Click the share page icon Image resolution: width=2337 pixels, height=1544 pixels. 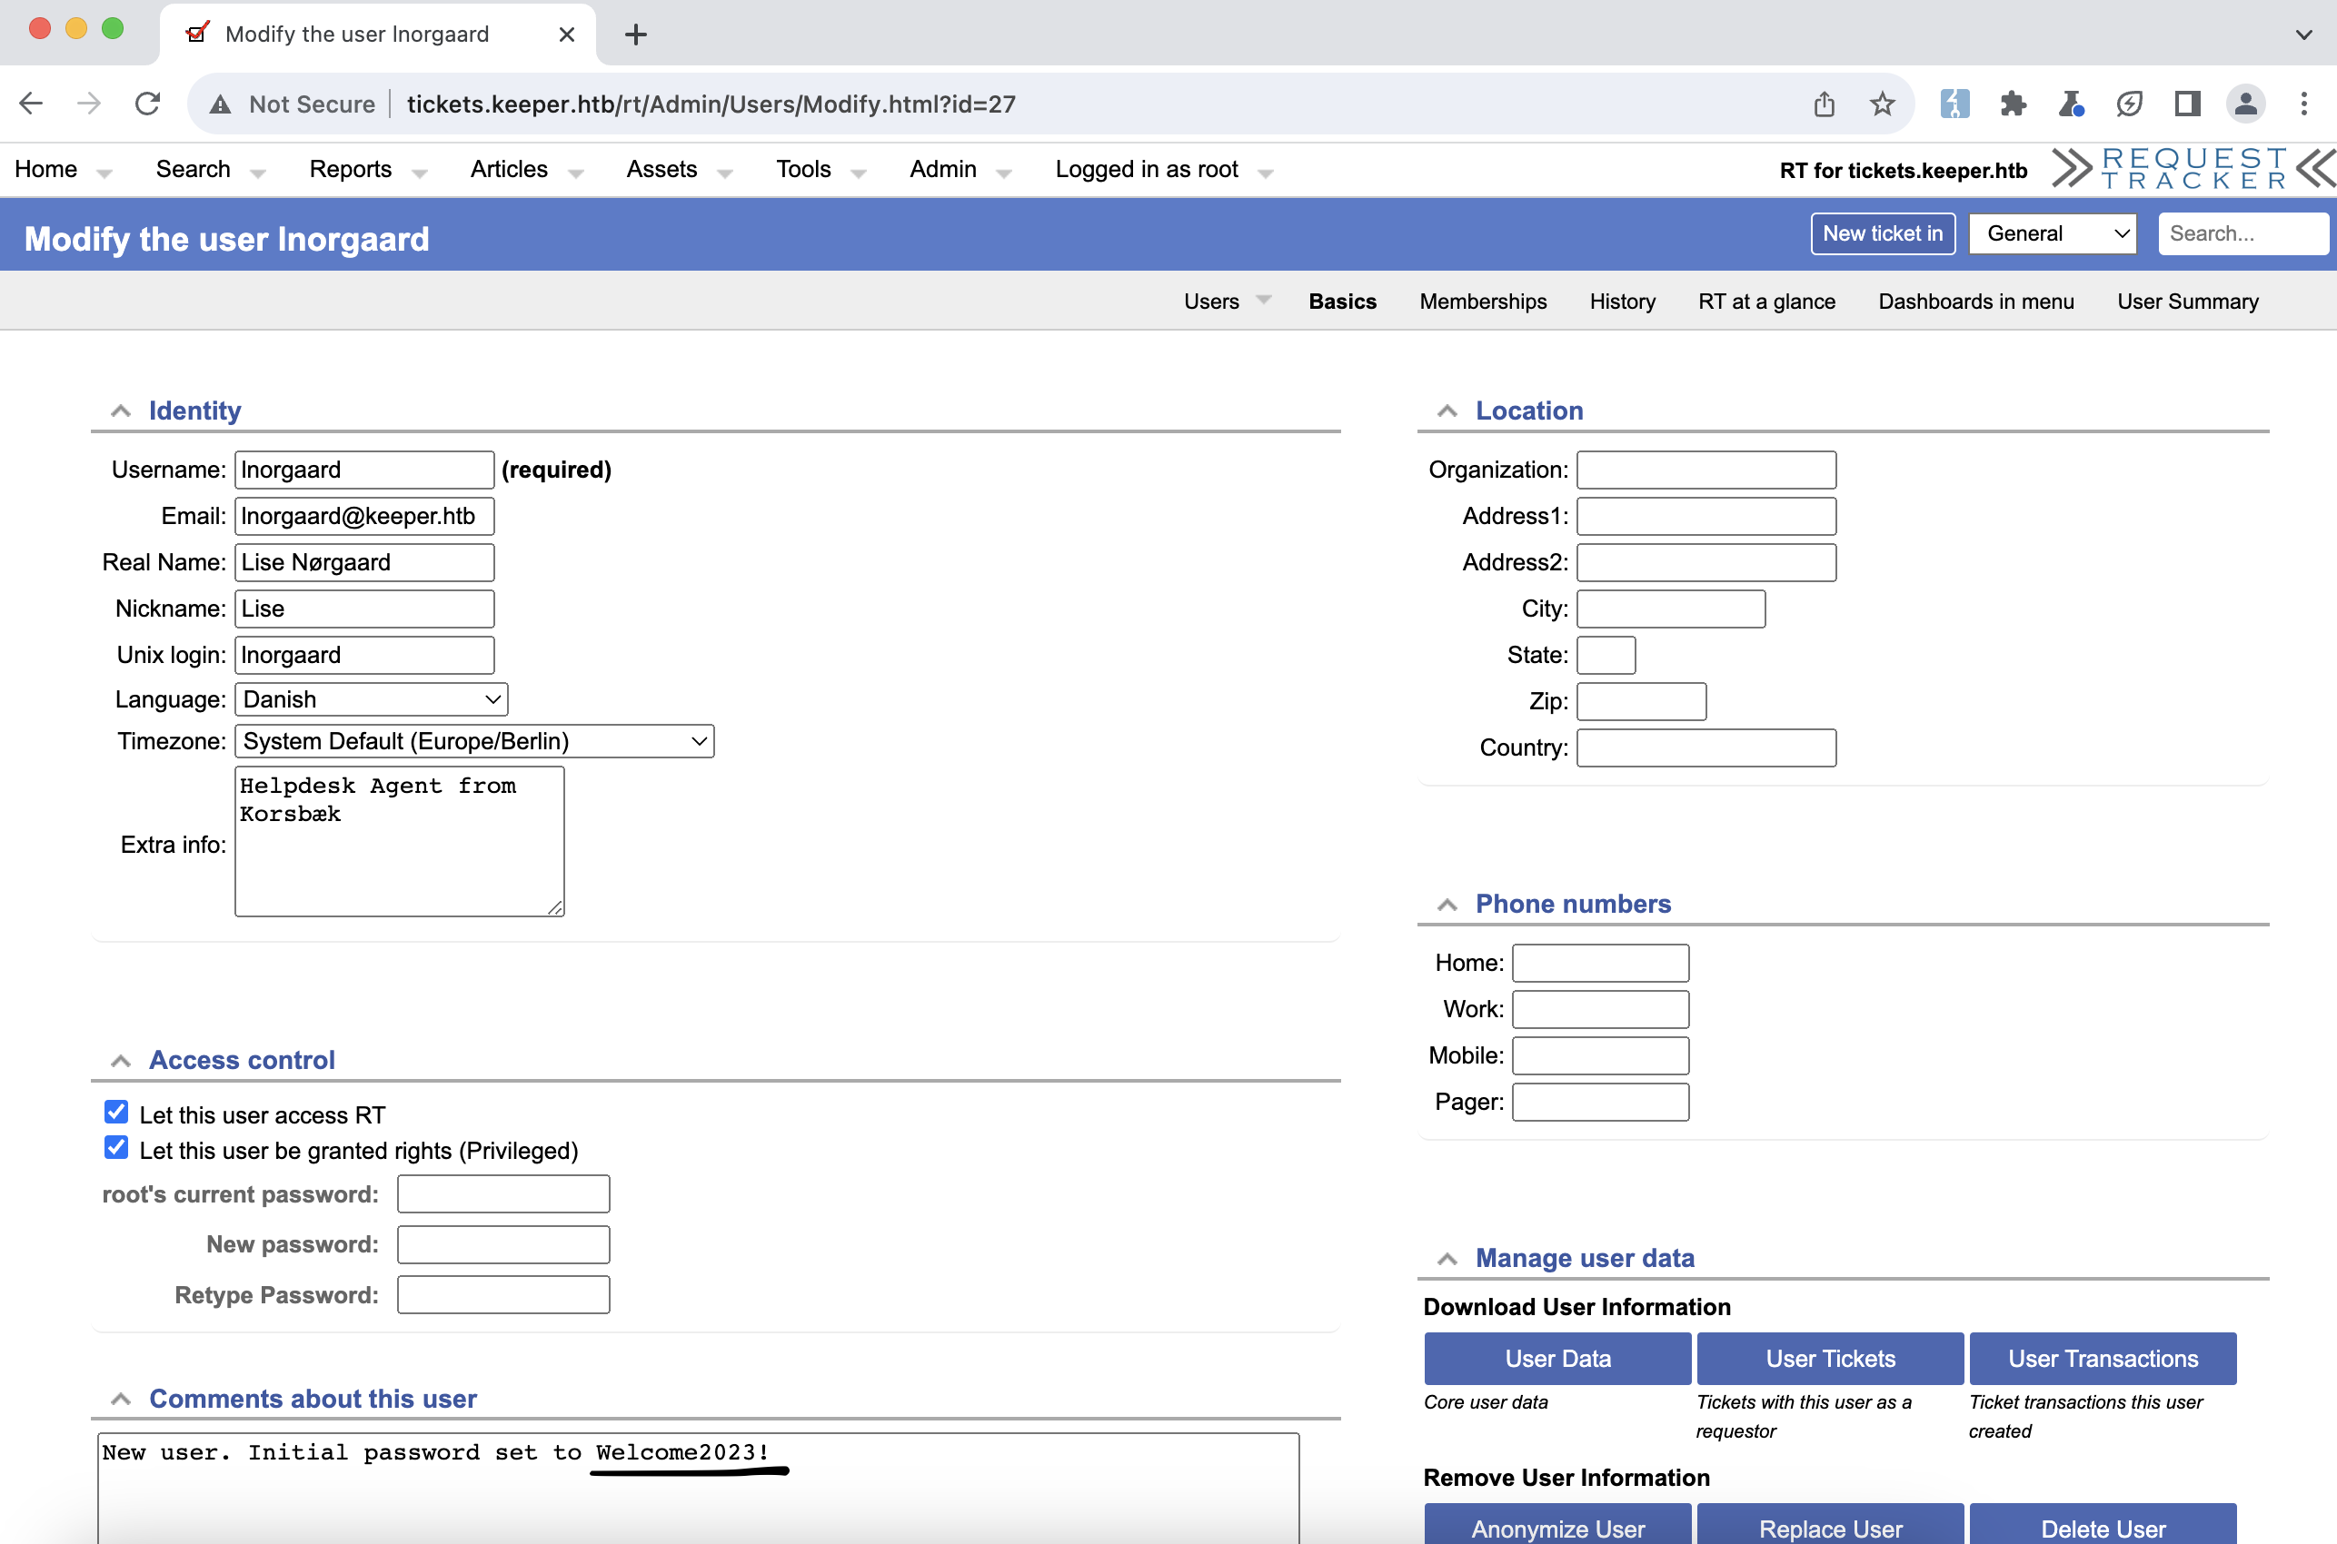pyautogui.click(x=1824, y=104)
